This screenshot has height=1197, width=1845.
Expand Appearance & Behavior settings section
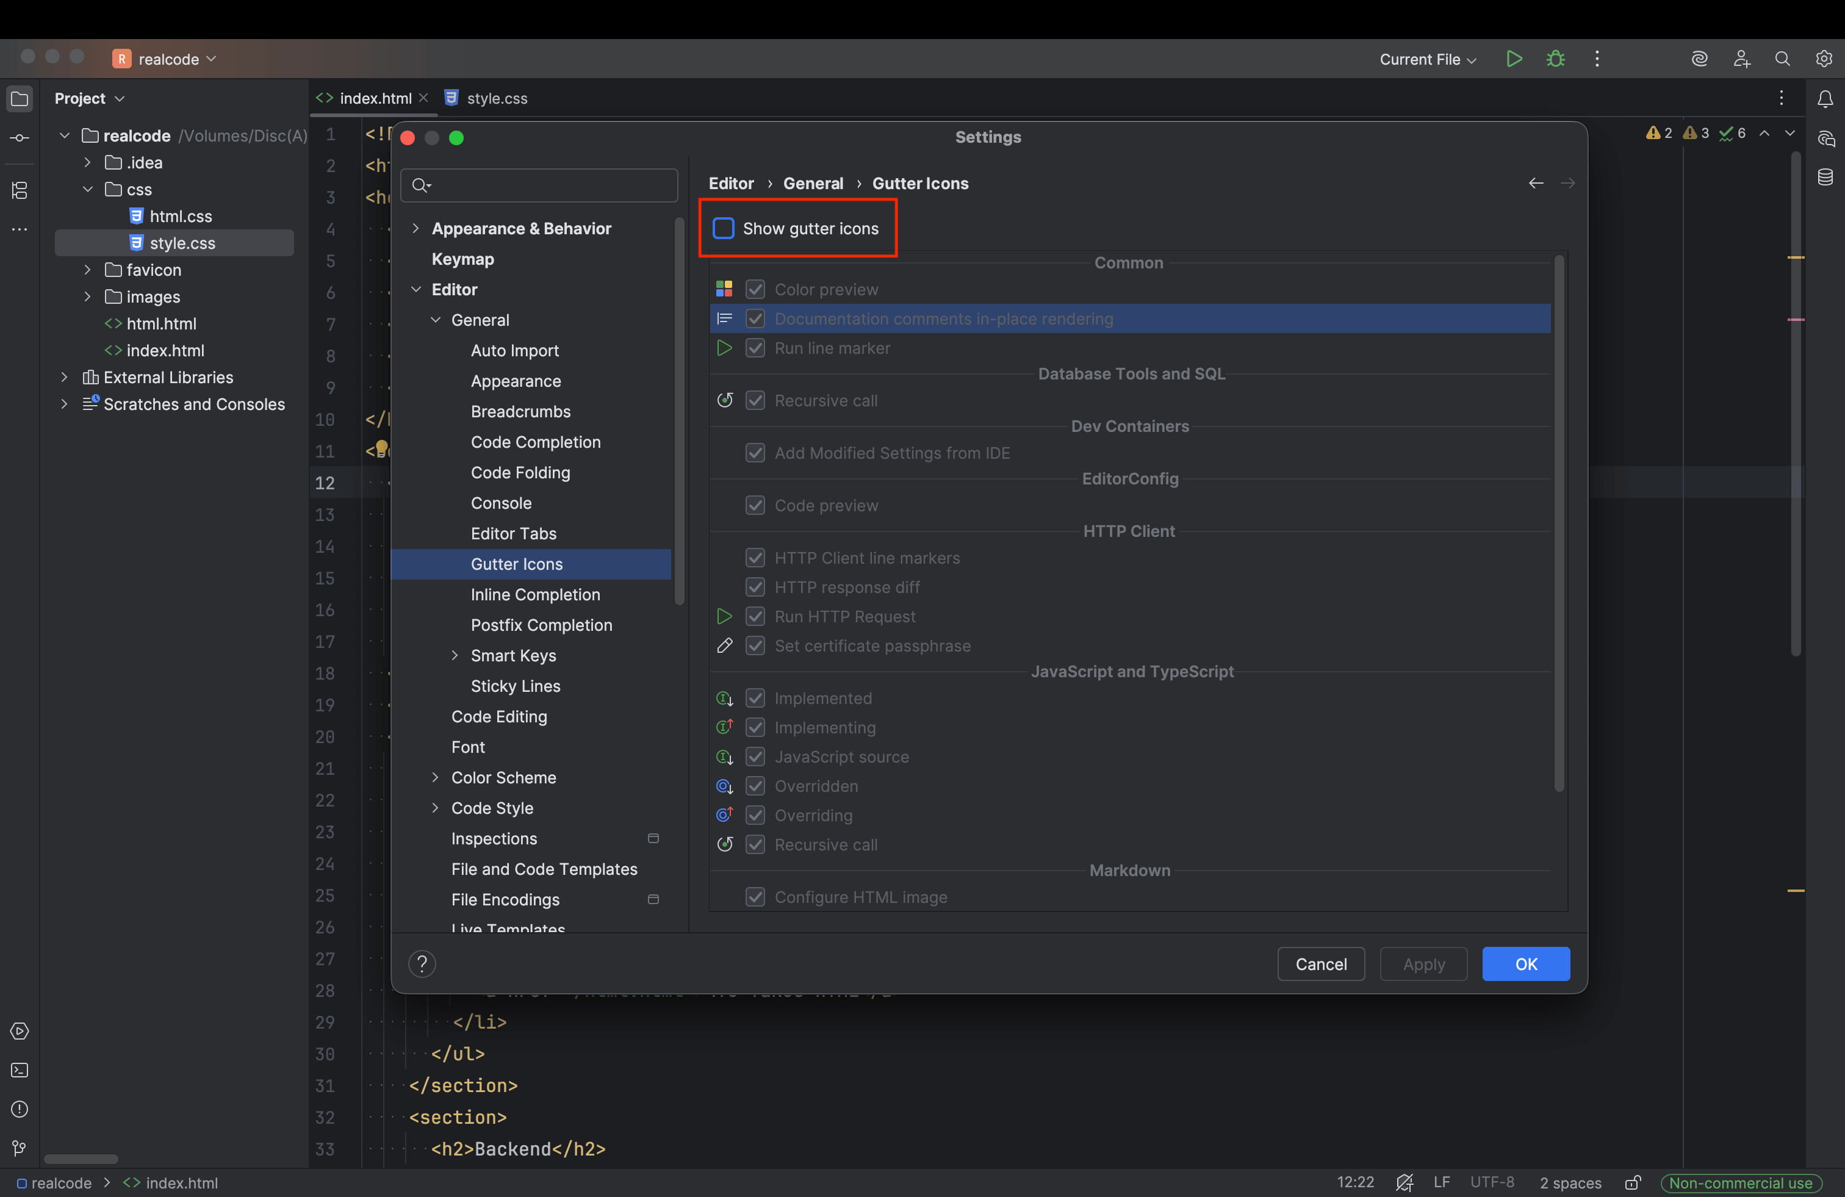click(415, 228)
